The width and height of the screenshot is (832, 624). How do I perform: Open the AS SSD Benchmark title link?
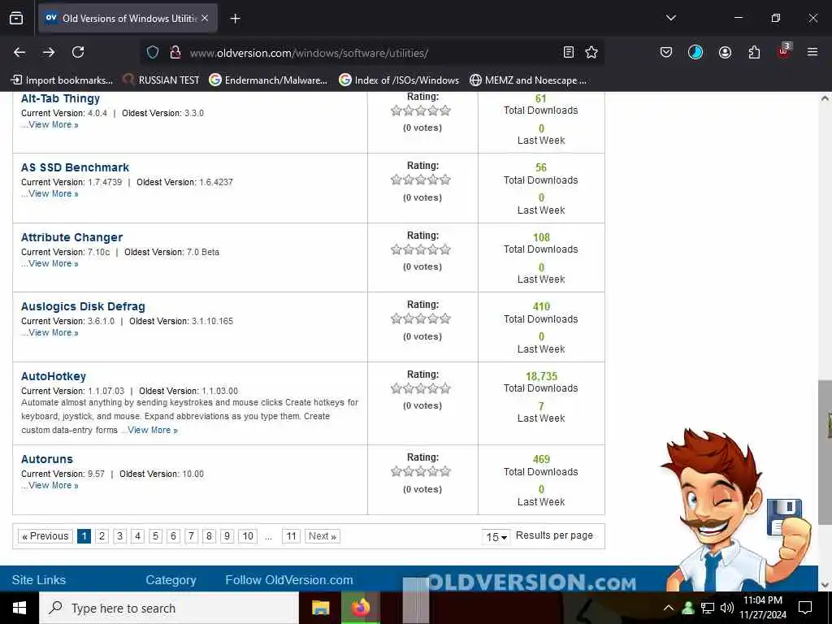75,167
